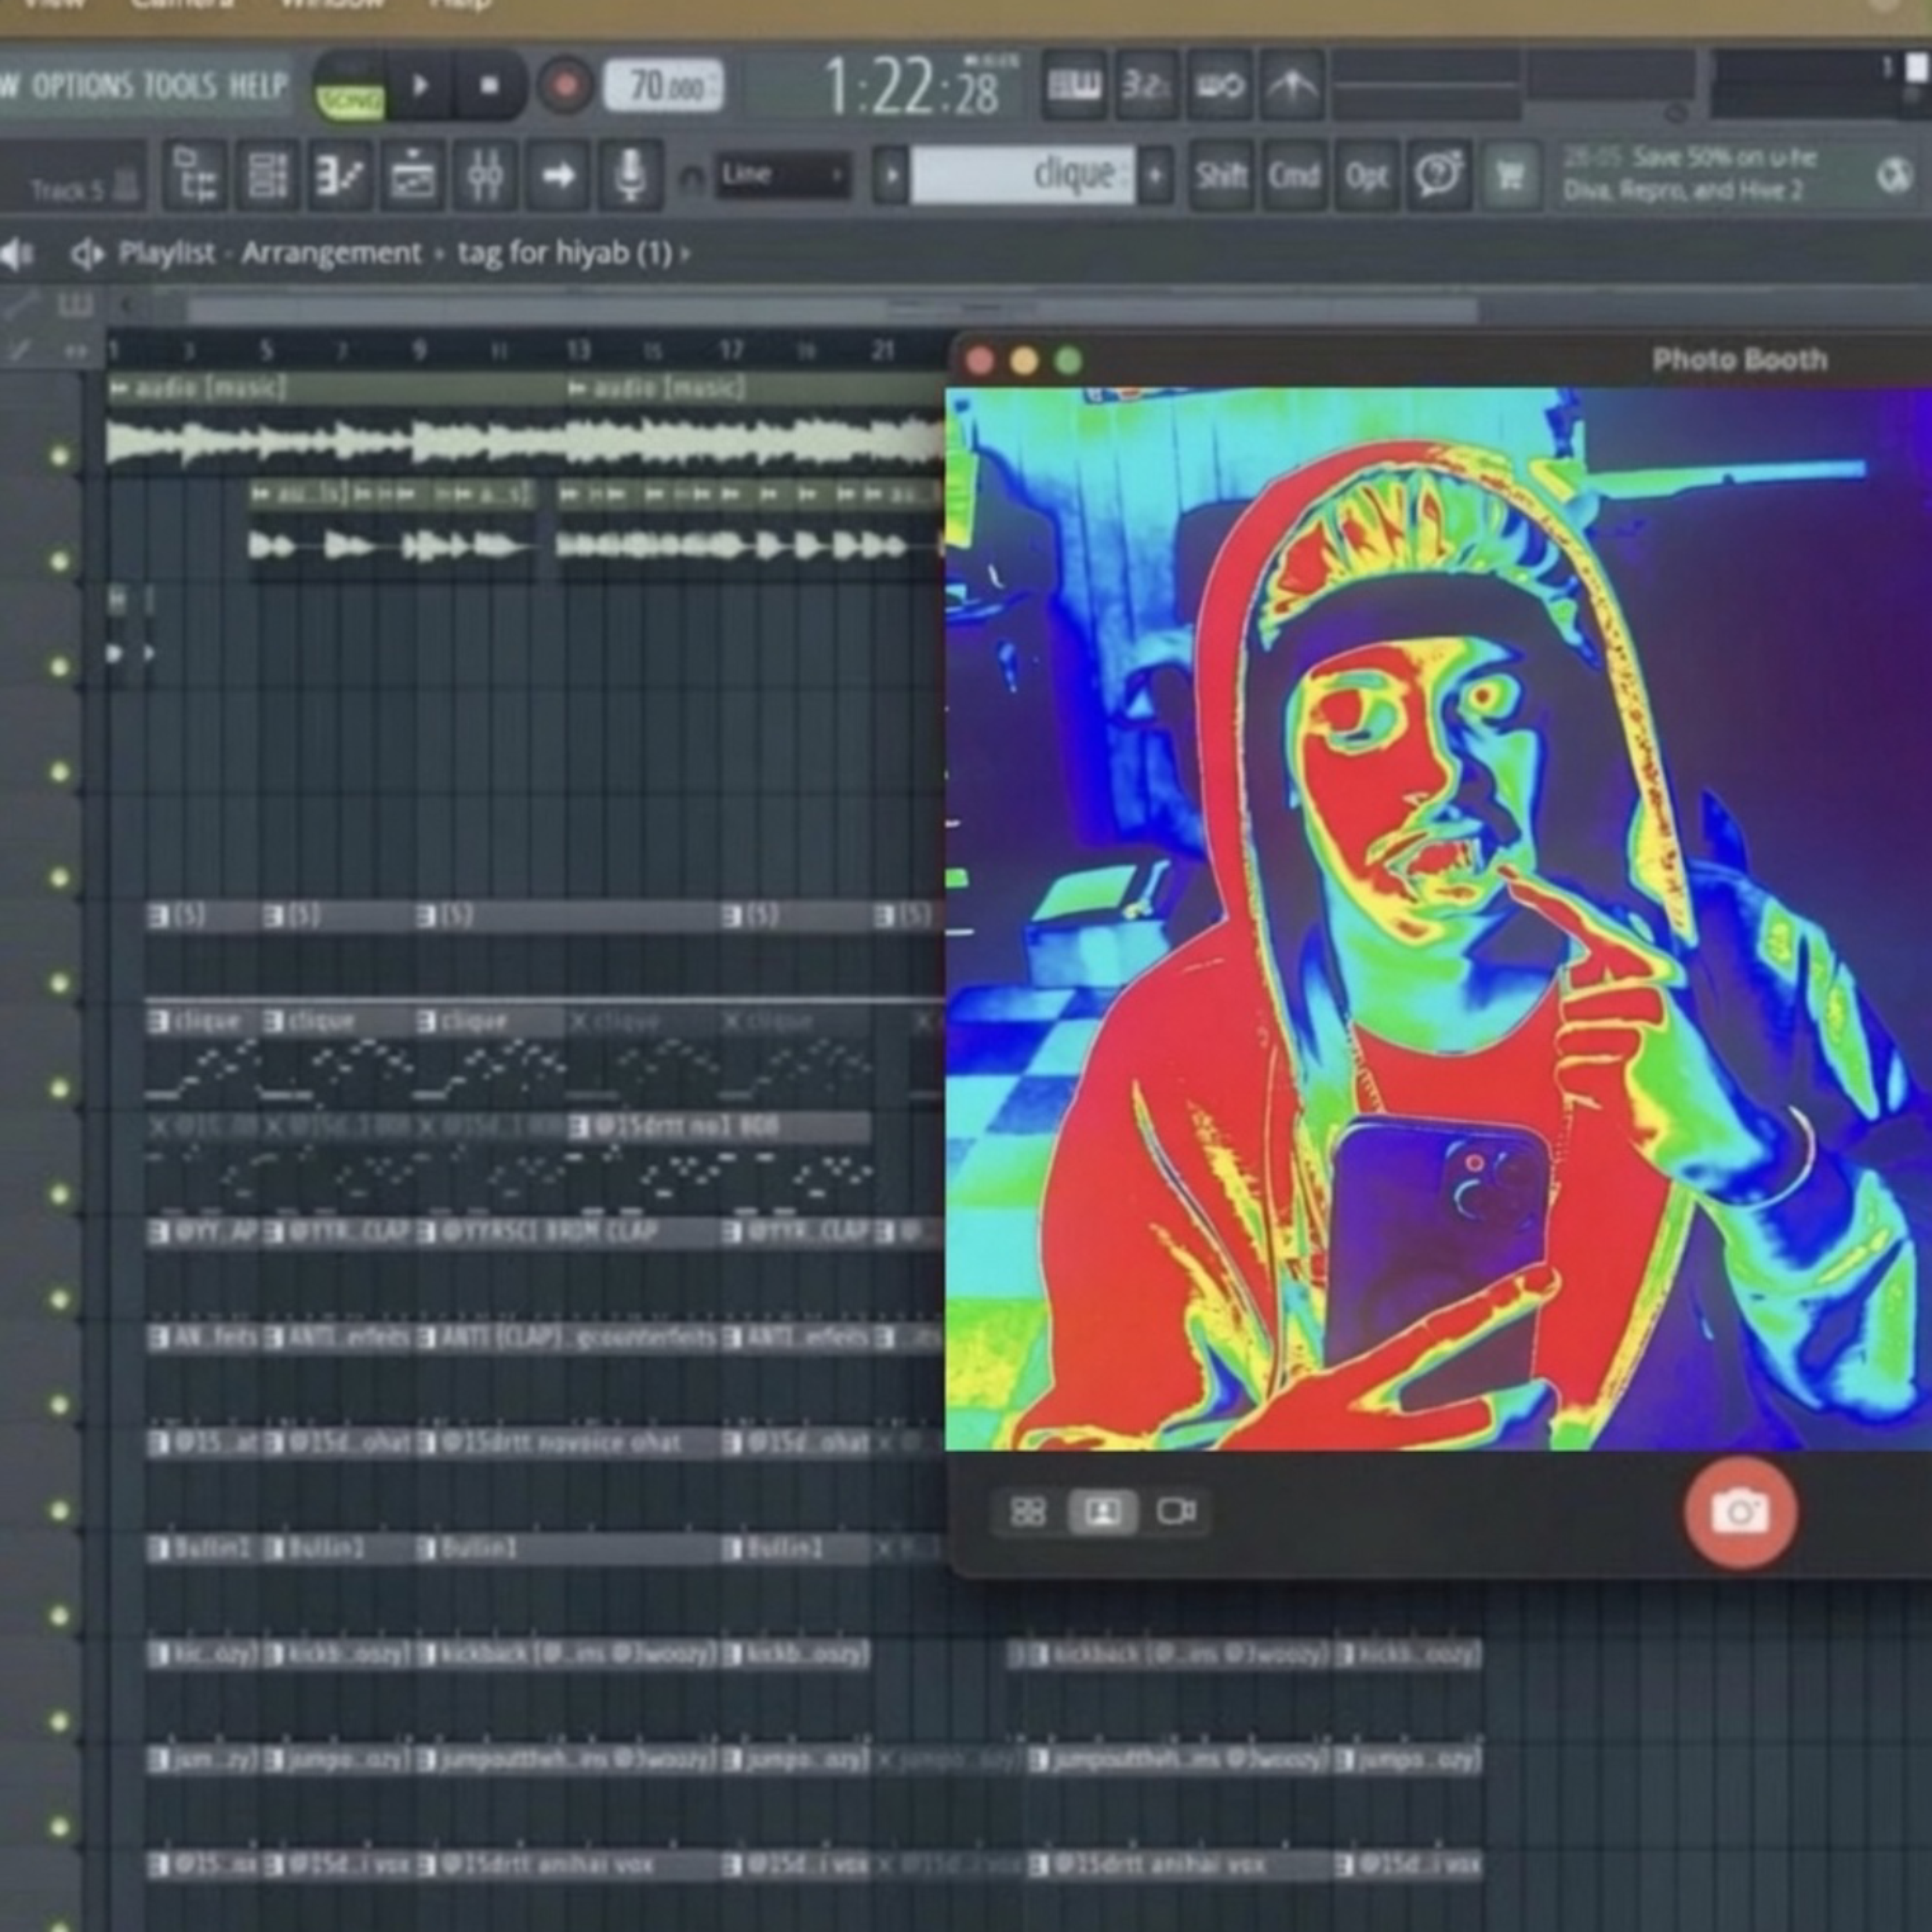1932x1932 pixels.
Task: Open the shopping cart content library icon
Action: click(x=1510, y=176)
